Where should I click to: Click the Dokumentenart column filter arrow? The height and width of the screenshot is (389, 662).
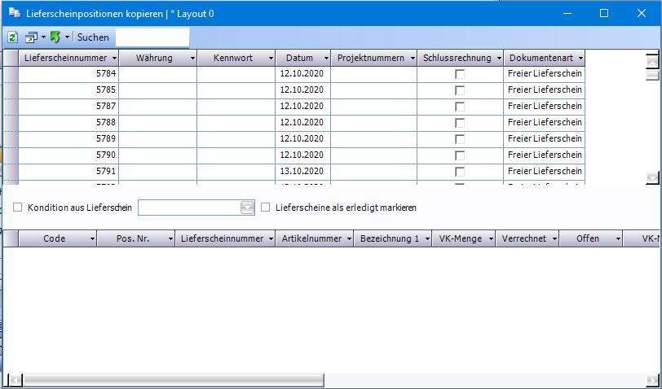(x=580, y=59)
